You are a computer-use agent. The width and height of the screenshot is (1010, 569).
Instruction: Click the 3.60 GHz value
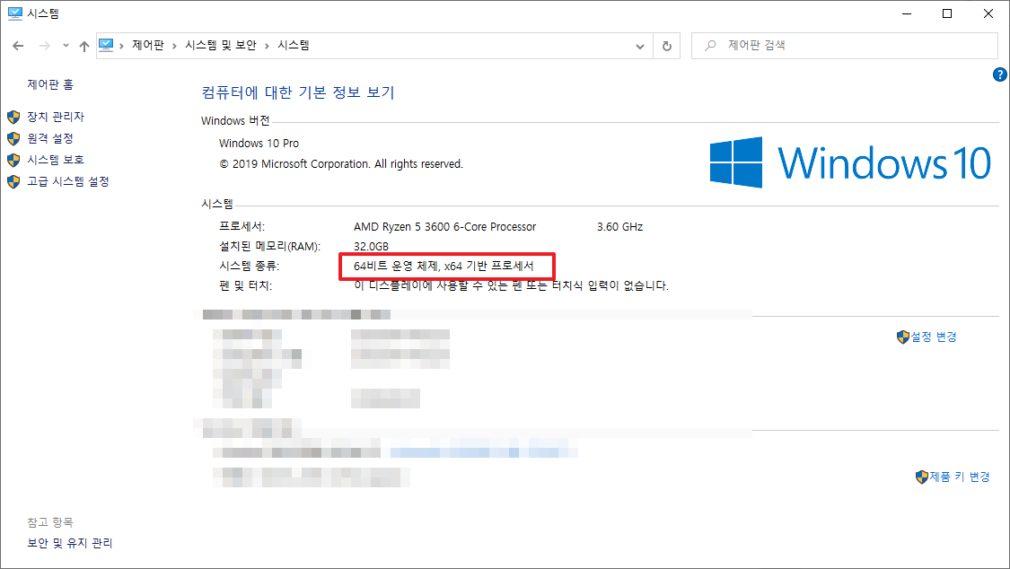coord(619,226)
